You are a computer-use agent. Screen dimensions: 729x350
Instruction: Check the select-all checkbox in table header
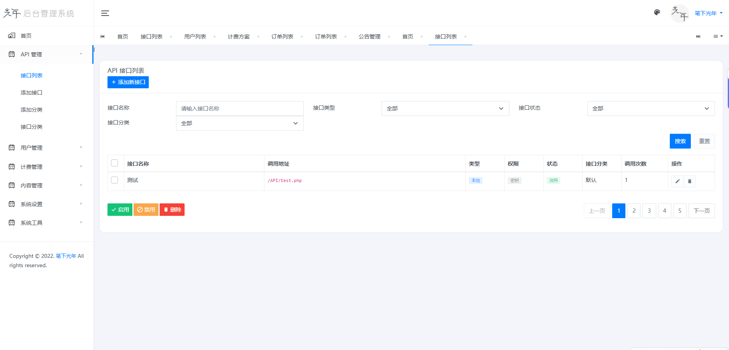click(x=114, y=163)
